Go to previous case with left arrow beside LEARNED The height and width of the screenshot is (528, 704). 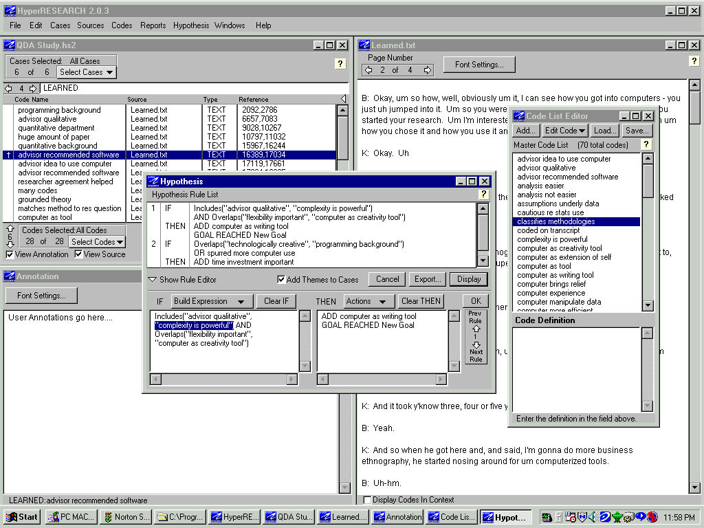pyautogui.click(x=8, y=89)
